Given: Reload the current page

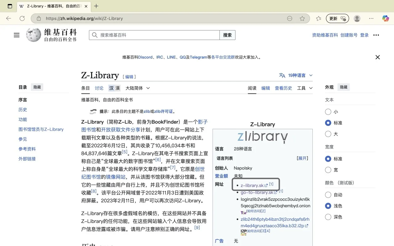Looking at the screenshot, I should (22, 18).
